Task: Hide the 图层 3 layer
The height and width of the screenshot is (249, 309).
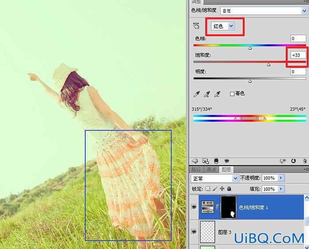Action: pyautogui.click(x=194, y=232)
